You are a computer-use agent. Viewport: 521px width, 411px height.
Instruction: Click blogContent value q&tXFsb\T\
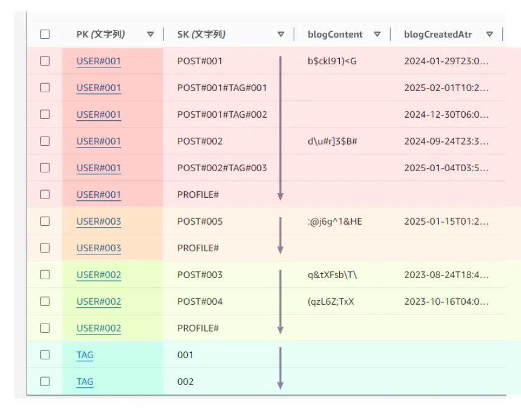(x=333, y=274)
